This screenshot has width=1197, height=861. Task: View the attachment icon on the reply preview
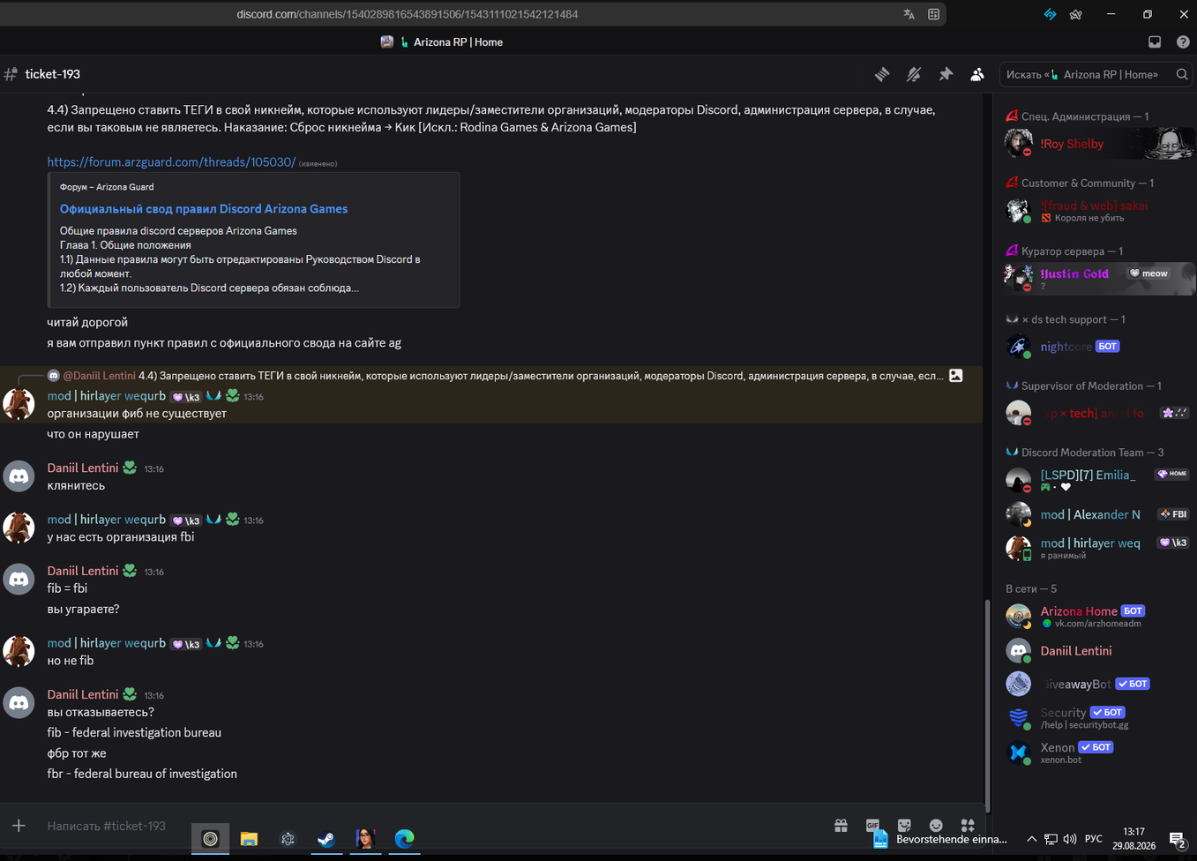click(x=955, y=376)
